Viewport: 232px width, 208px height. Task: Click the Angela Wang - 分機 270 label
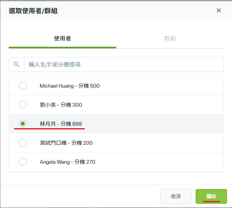click(67, 162)
